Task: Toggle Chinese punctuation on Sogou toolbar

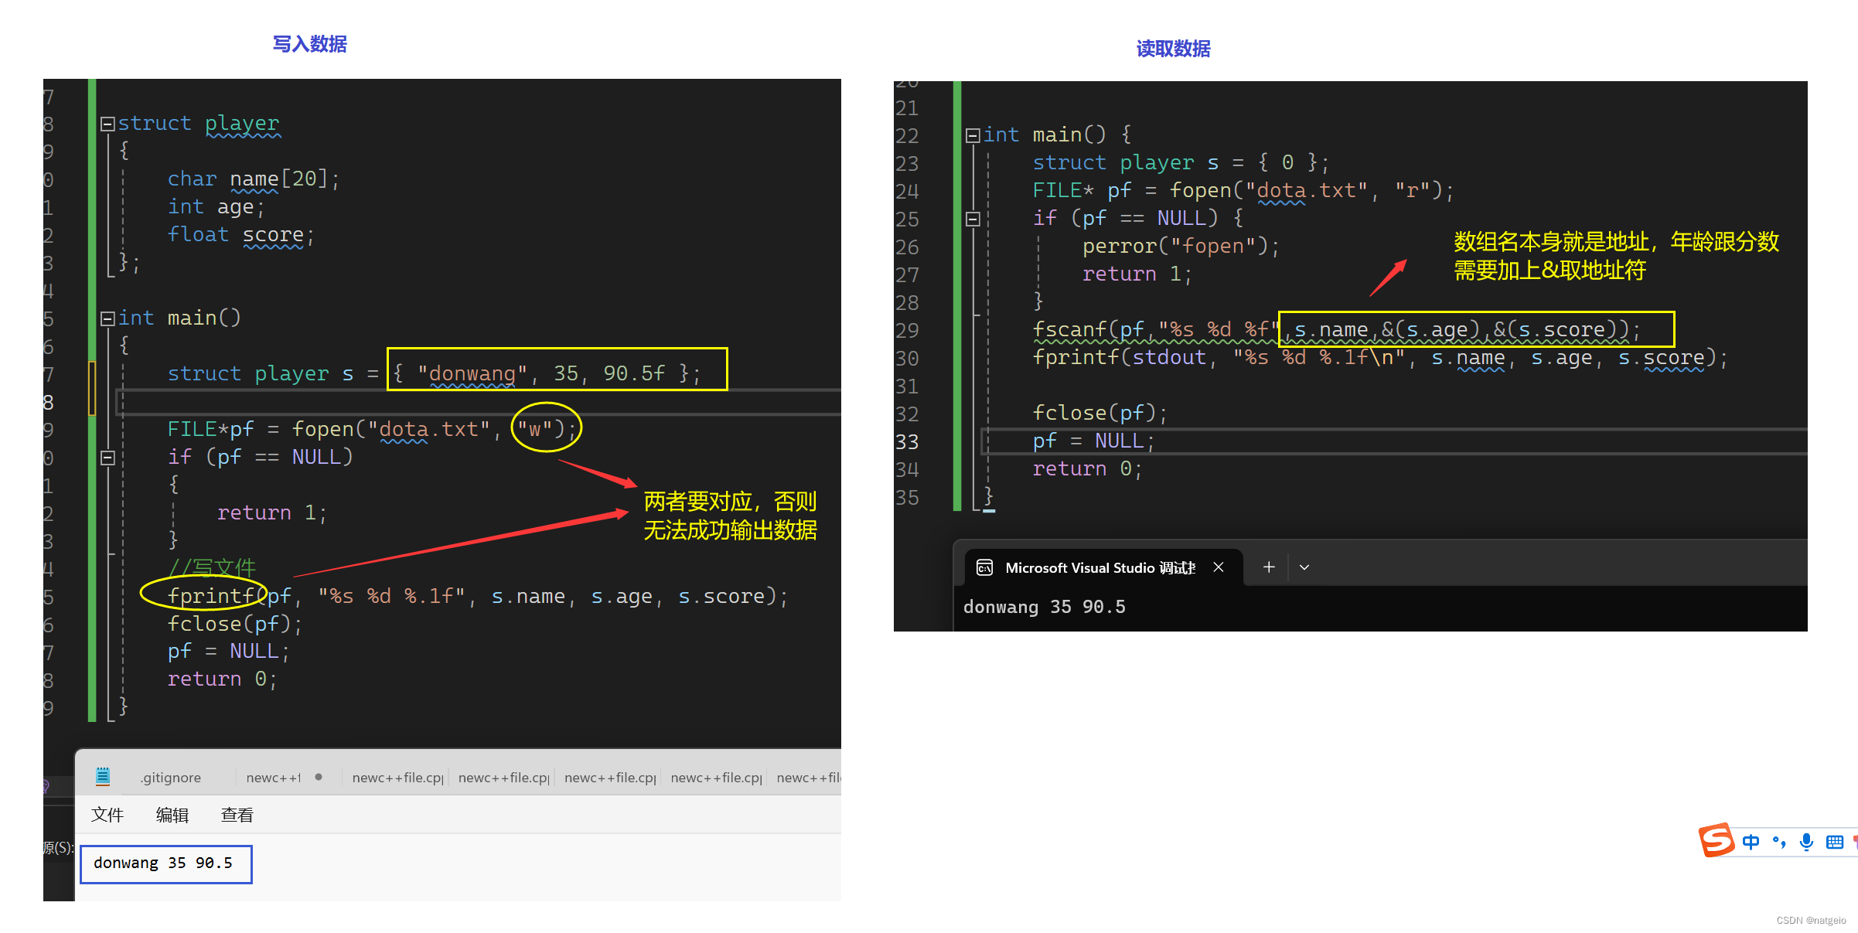Action: 1779,842
